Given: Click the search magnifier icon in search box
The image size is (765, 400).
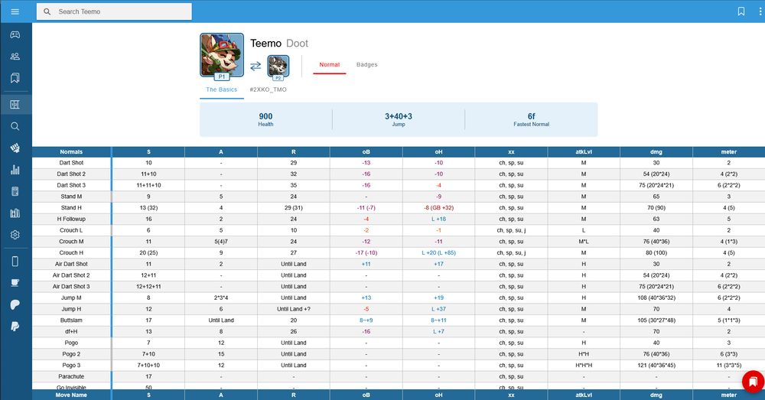Looking at the screenshot, I should (47, 11).
